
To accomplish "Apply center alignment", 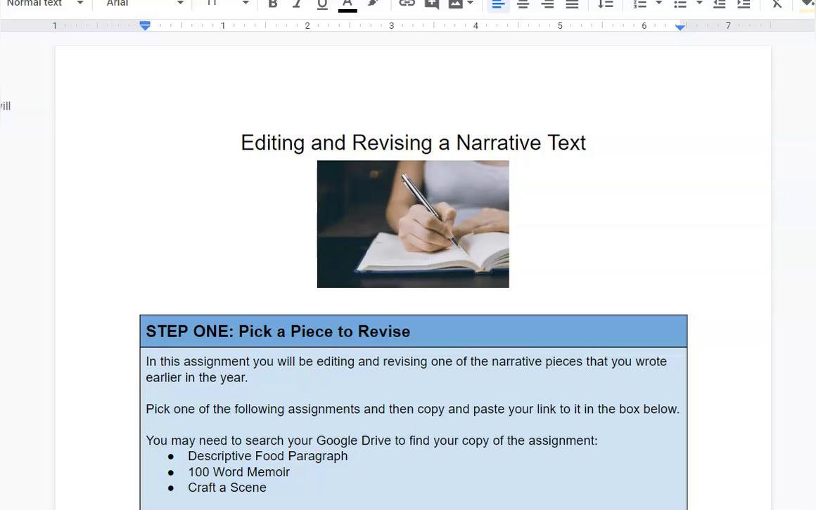I will click(x=523, y=4).
